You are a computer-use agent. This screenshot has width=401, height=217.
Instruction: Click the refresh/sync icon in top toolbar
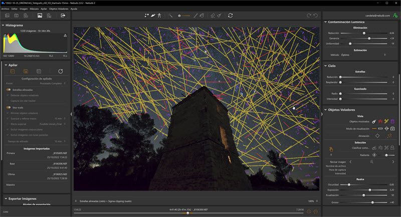(231, 15)
